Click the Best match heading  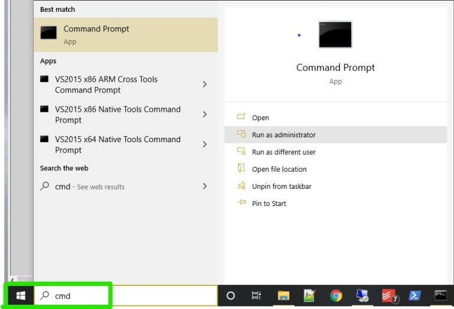pyautogui.click(x=57, y=9)
